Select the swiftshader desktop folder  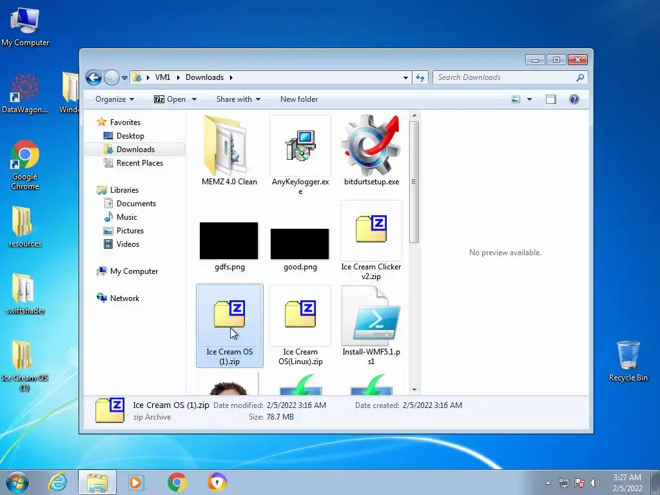click(x=25, y=294)
